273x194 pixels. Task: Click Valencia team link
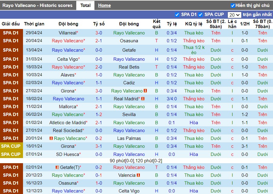(x=127, y=175)
